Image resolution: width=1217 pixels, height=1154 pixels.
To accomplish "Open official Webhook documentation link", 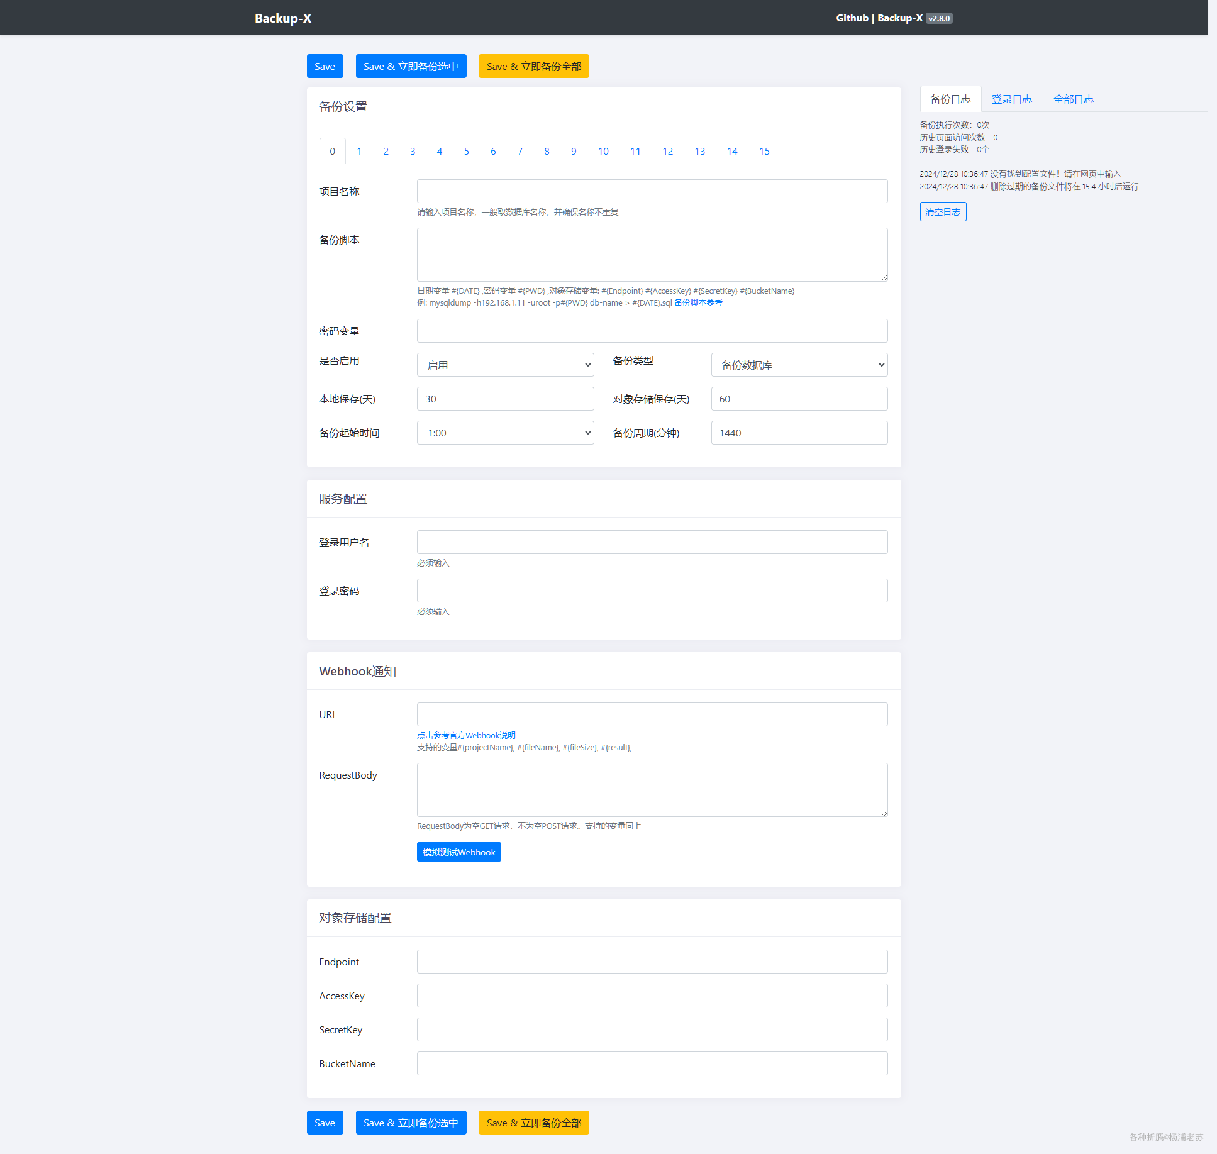I will click(x=465, y=735).
